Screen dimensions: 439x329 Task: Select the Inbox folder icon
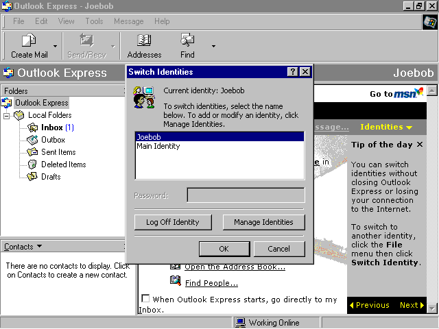32,127
